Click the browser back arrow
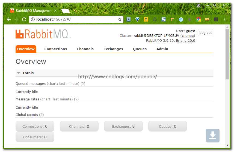The image size is (234, 152). pyautogui.click(x=9, y=19)
